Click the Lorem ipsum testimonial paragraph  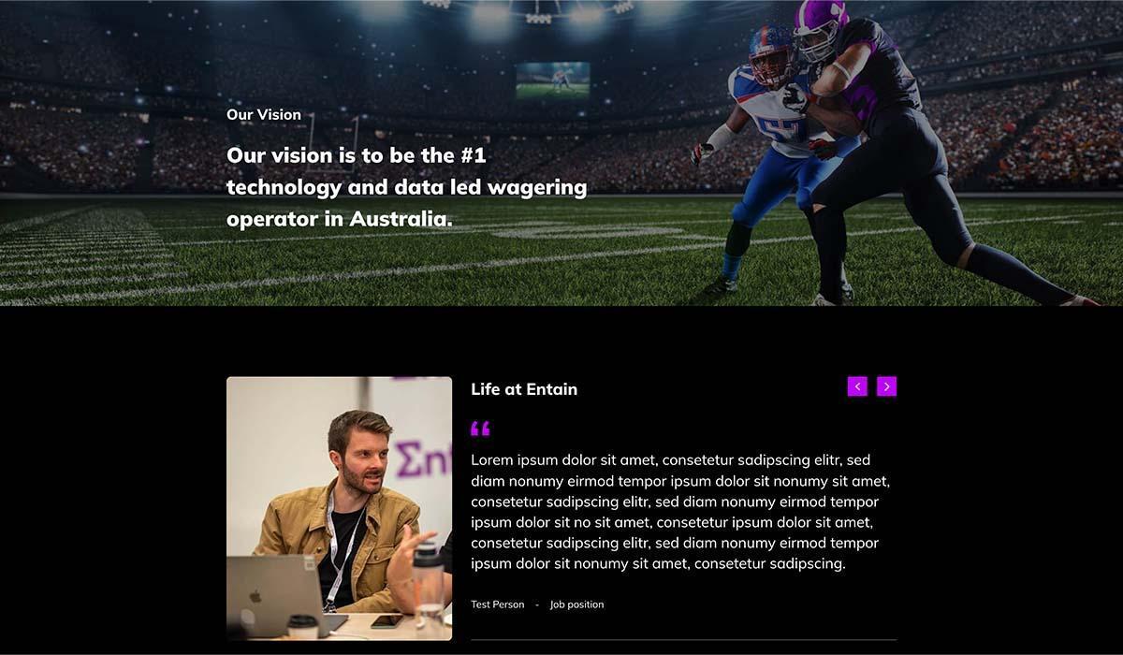[680, 512]
